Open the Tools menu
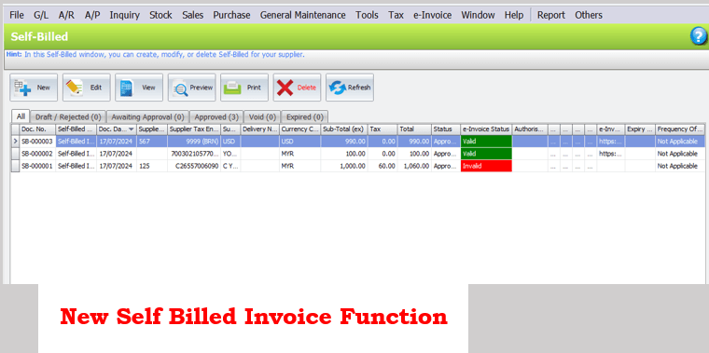Screen dimensions: 709x353 (x=367, y=15)
